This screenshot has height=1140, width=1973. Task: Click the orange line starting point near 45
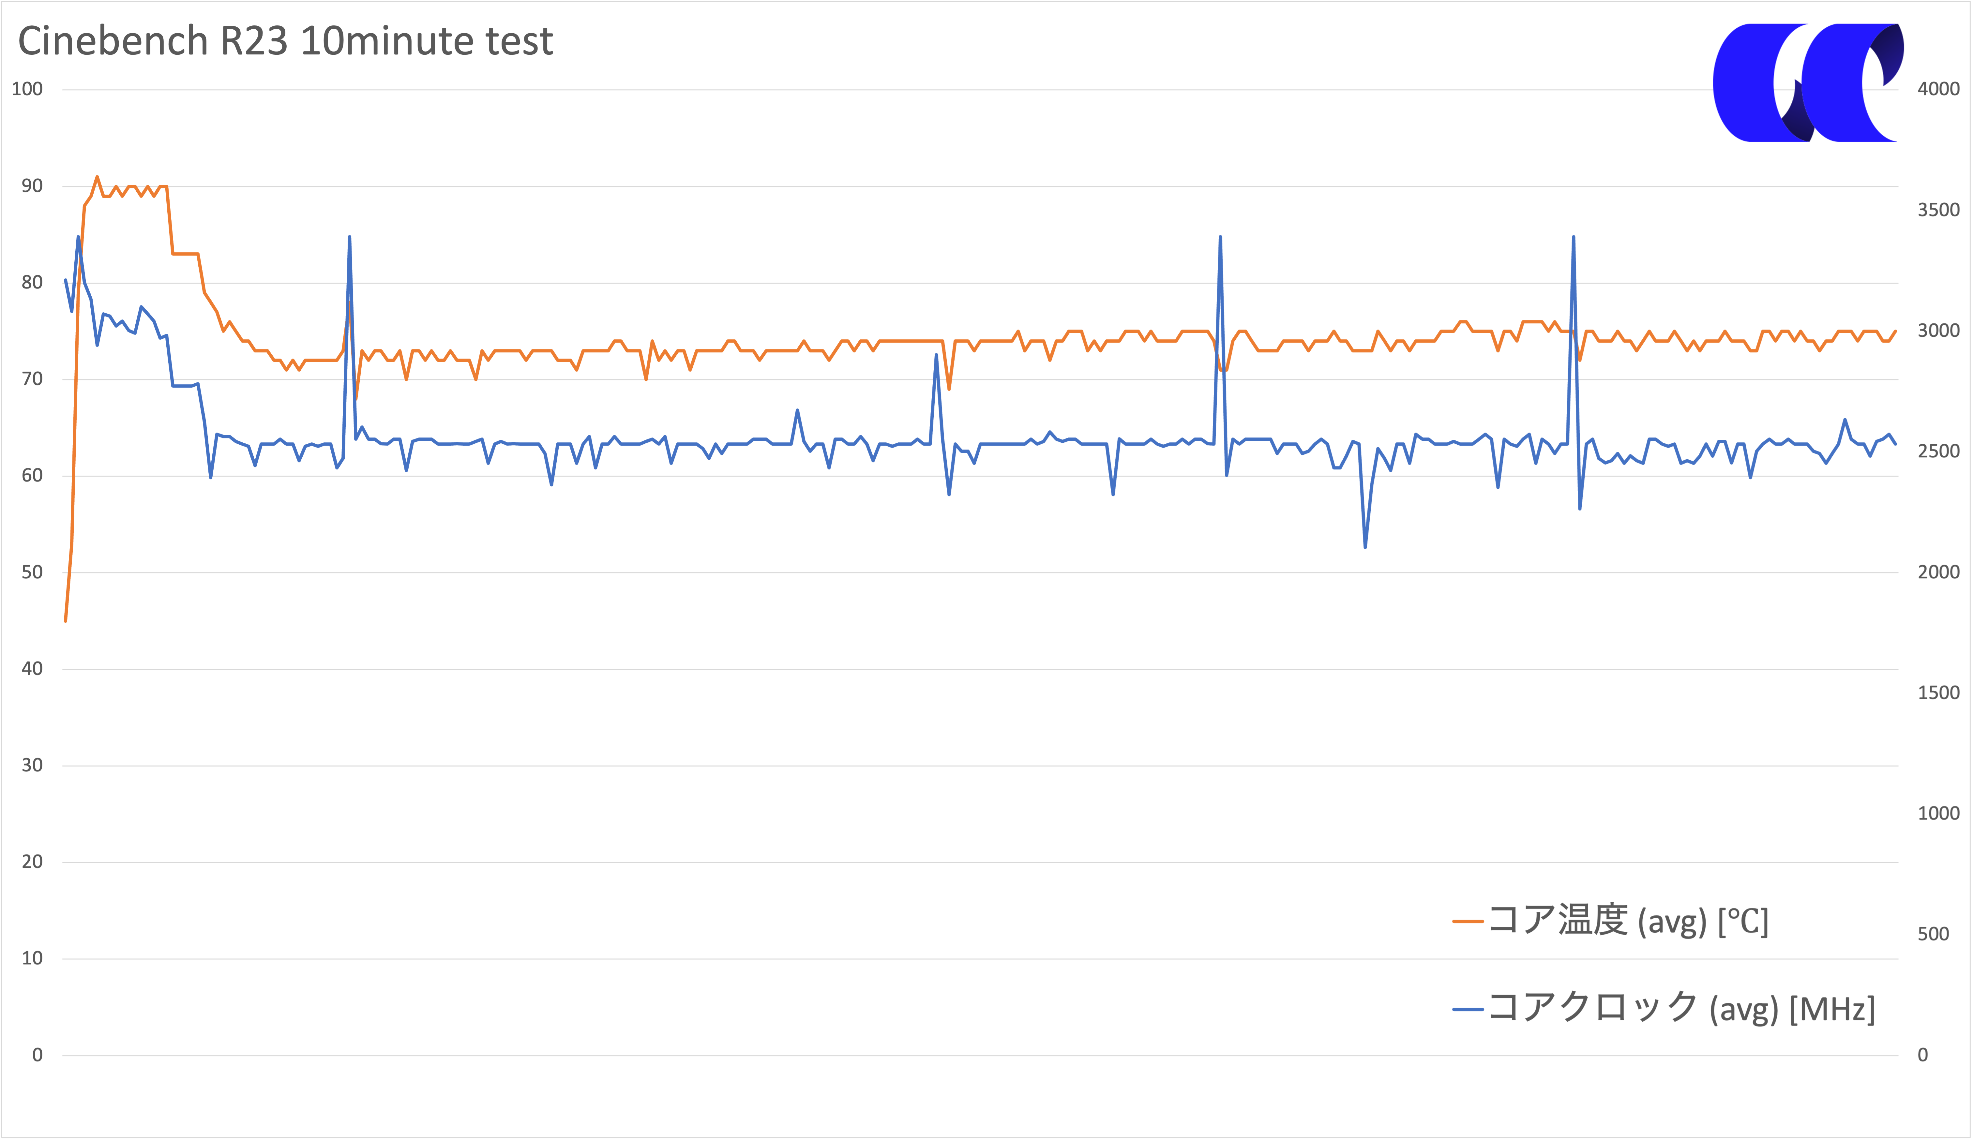[x=66, y=620]
